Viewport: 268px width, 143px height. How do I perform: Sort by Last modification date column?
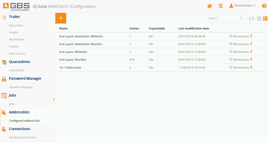pos(193,28)
